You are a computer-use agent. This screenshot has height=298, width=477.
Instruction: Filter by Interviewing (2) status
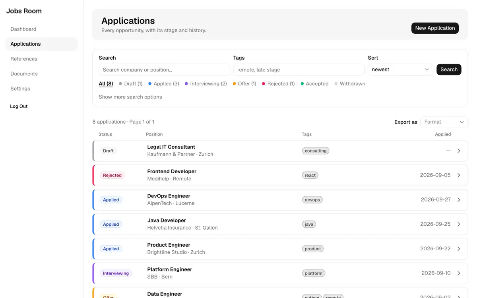[x=206, y=84]
